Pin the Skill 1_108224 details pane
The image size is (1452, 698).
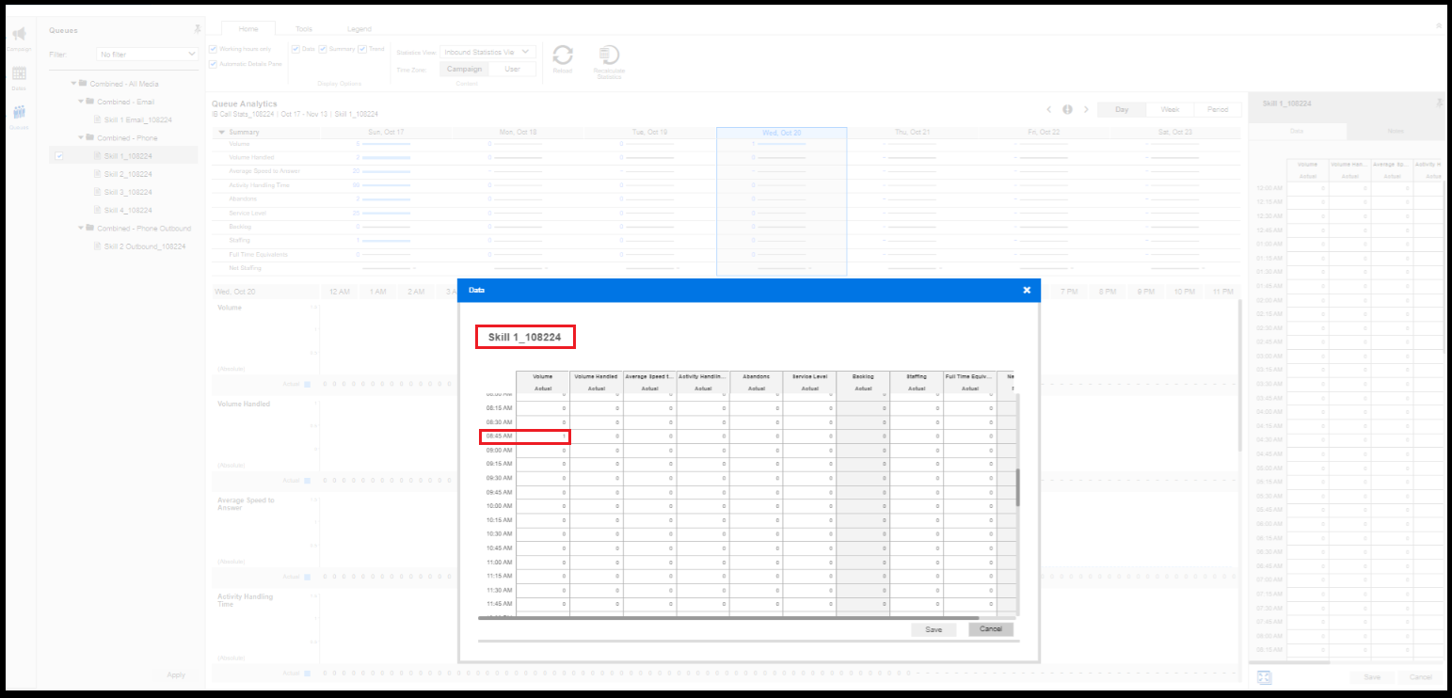tap(1439, 103)
